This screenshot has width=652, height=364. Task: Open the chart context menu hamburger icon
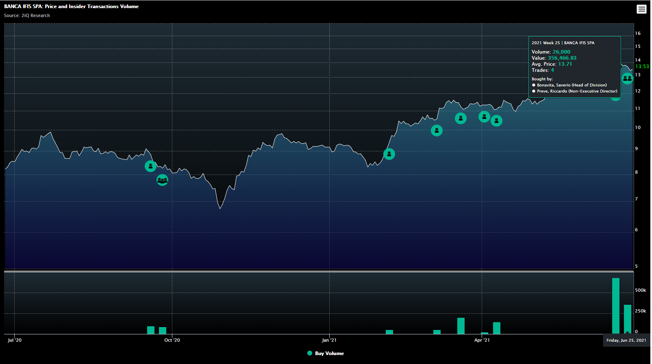tap(641, 9)
